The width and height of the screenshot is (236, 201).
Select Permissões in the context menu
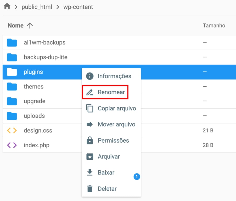point(113,140)
